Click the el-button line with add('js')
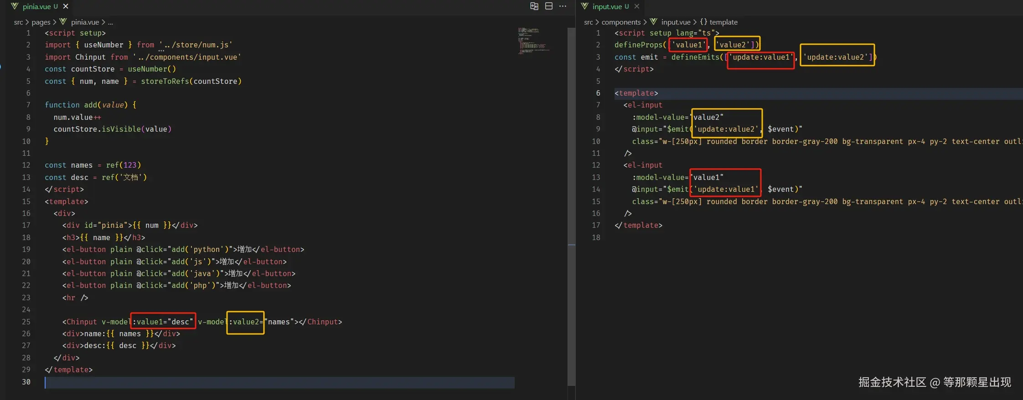 point(175,262)
